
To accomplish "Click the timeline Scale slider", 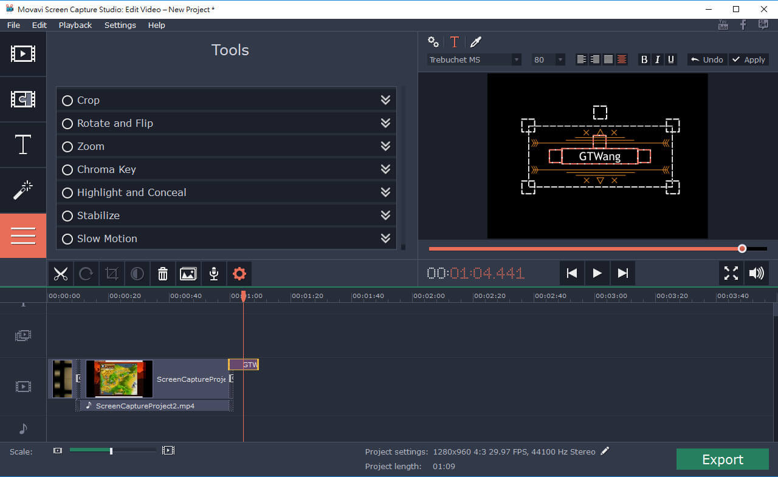I will pyautogui.click(x=111, y=450).
